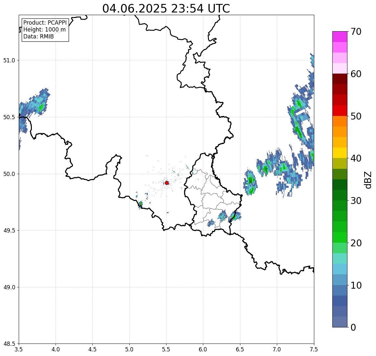Click the latitude label 50.5
The height and width of the screenshot is (356, 376).
[x=9, y=117]
